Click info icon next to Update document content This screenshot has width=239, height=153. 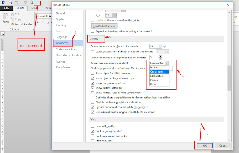[146, 107]
